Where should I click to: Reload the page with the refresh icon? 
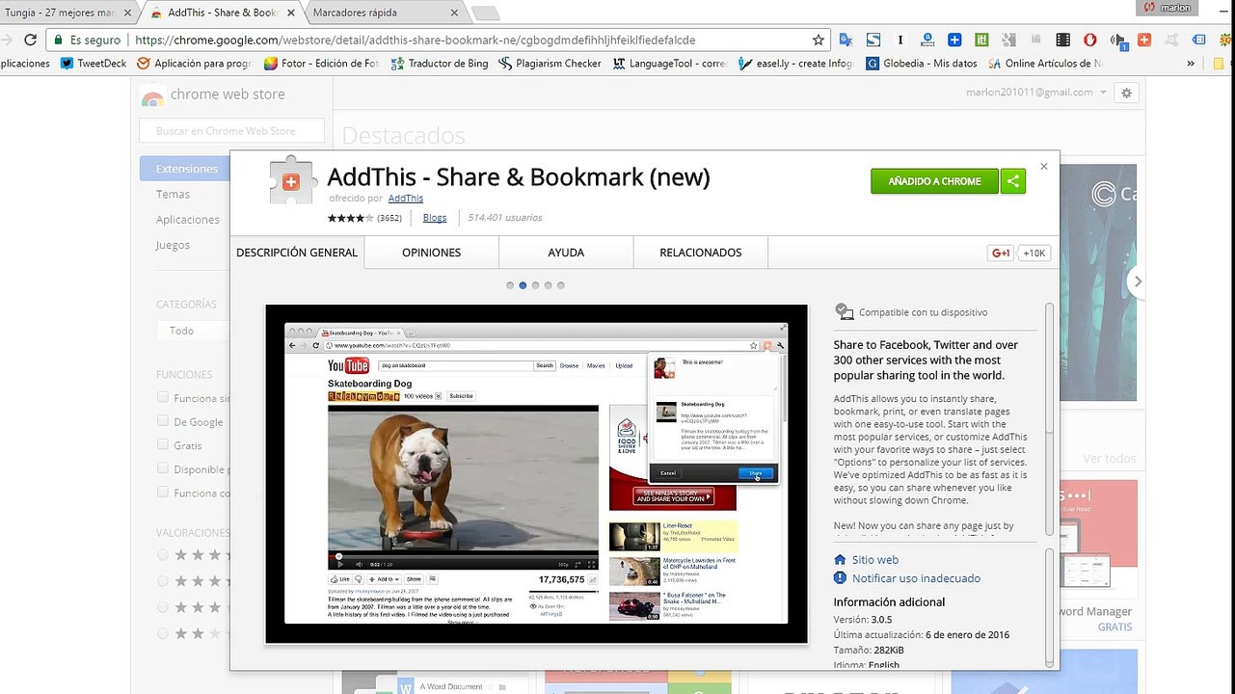pos(30,40)
